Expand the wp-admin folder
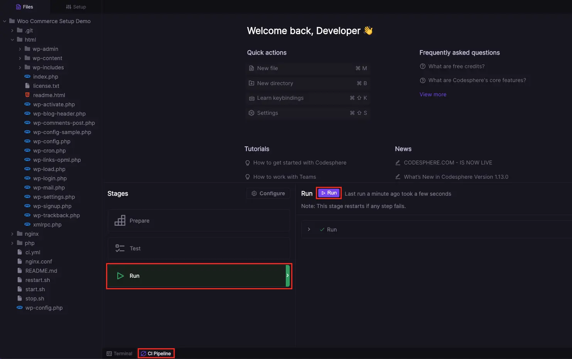The image size is (572, 359). [20, 49]
